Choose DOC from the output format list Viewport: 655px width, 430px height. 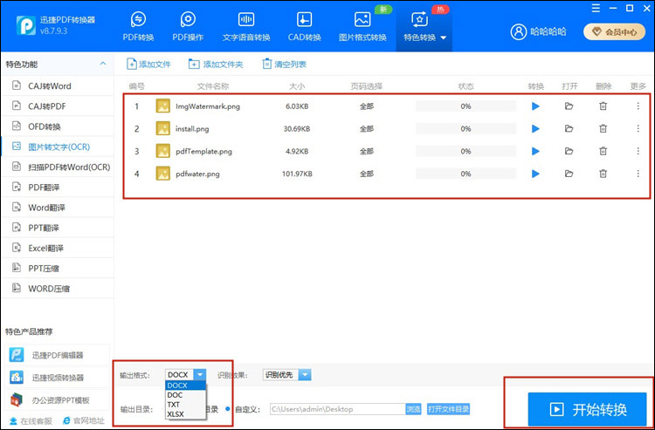186,395
